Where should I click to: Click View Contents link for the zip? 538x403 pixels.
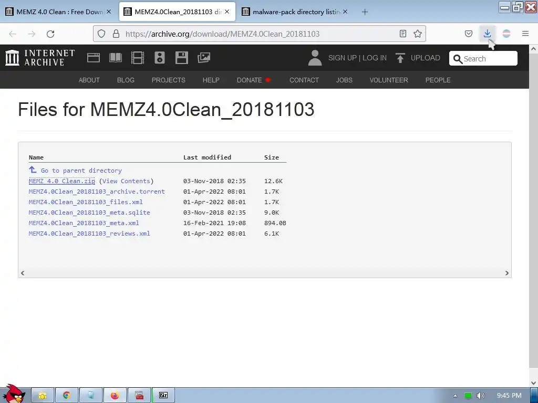point(126,181)
